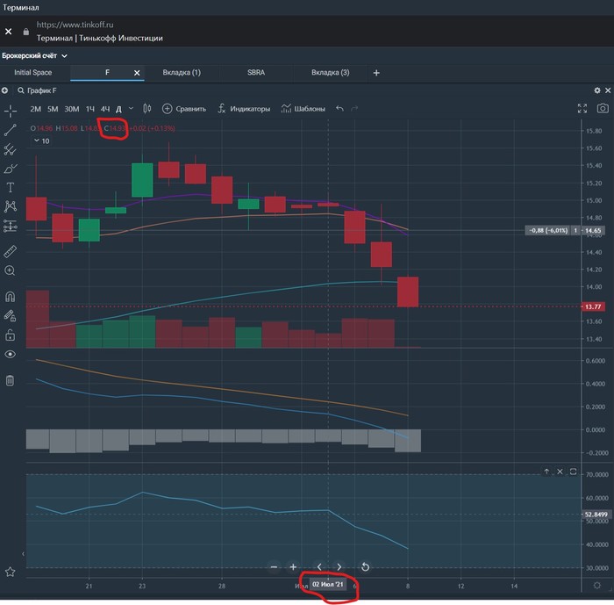
Task: Click the Сравнить compare button
Action: [x=184, y=109]
